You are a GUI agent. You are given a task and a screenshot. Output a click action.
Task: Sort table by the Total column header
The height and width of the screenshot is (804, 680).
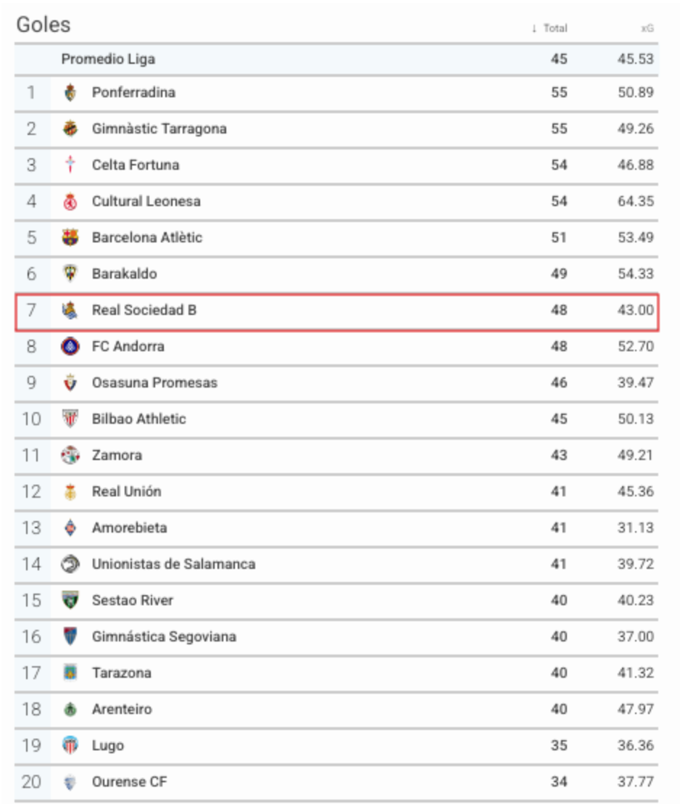click(x=555, y=28)
